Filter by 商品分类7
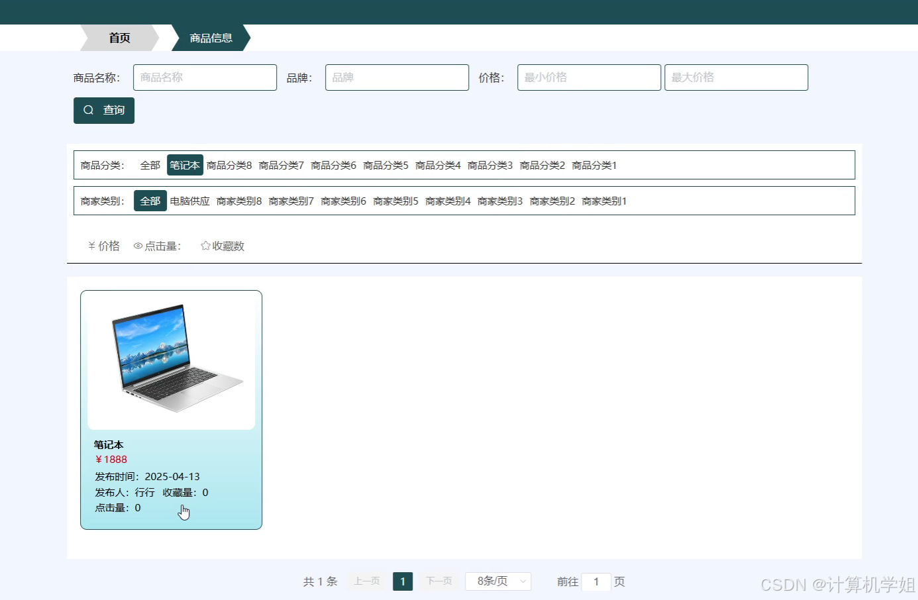918x600 pixels. pyautogui.click(x=281, y=165)
